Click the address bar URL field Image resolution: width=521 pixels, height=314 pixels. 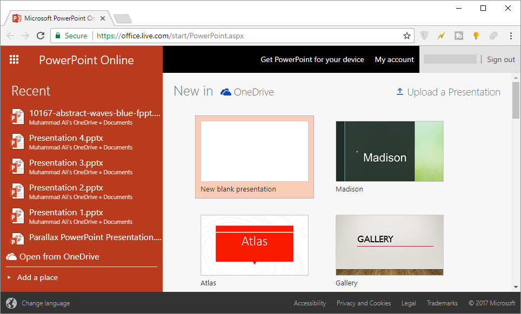point(232,36)
